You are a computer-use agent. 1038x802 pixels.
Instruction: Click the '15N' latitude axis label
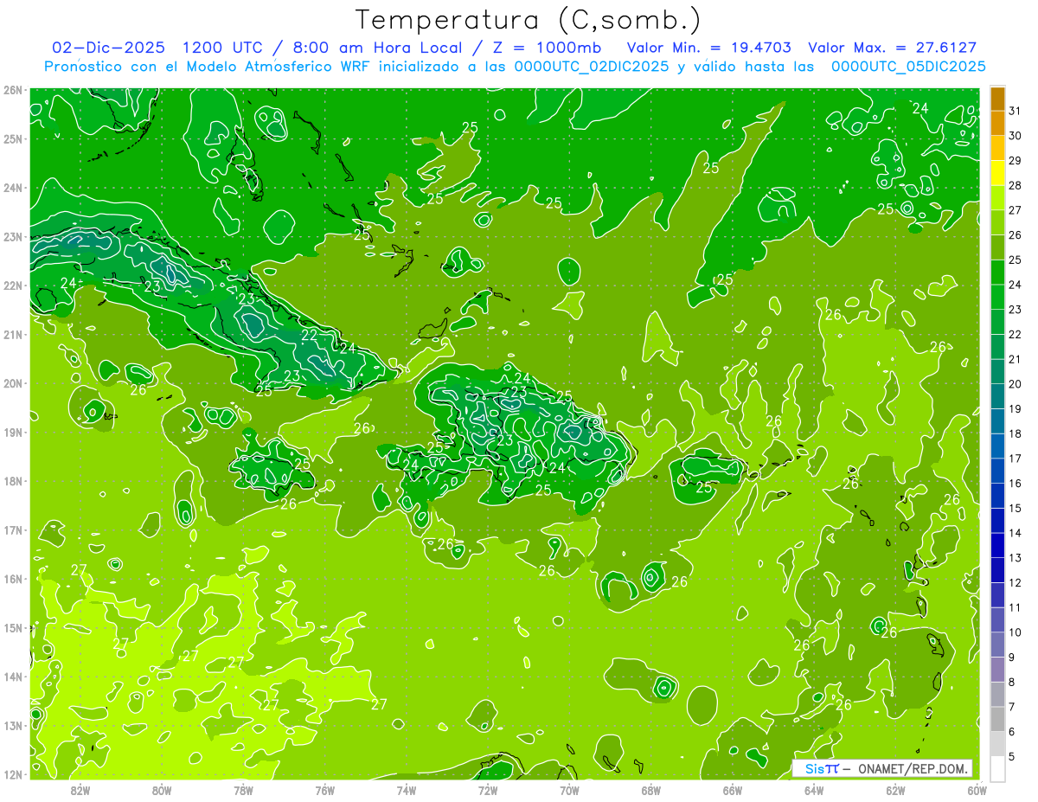pyautogui.click(x=13, y=627)
